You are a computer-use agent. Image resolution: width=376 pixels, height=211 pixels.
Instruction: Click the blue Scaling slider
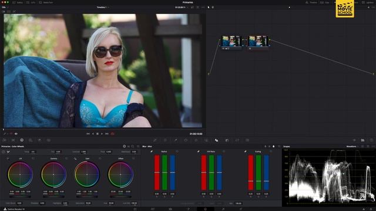[x=266, y=172]
